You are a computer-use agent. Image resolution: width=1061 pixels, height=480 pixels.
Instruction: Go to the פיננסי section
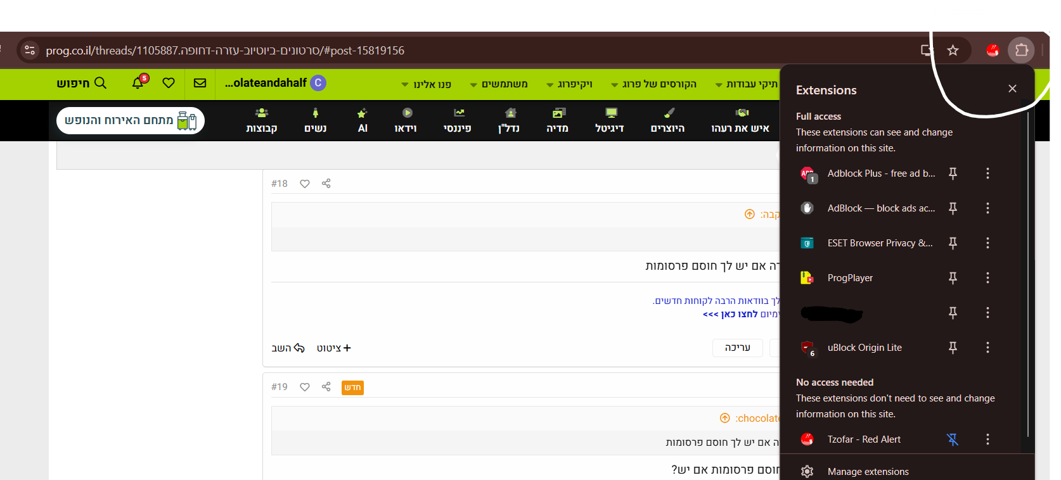pos(458,120)
